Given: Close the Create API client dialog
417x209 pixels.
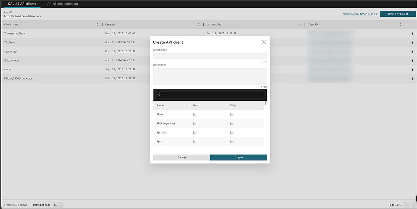Looking at the screenshot, I should pos(264,42).
